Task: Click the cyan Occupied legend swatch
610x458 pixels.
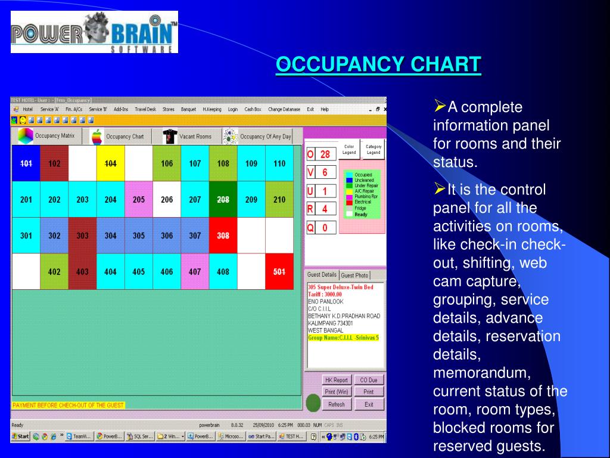Action: [x=349, y=175]
